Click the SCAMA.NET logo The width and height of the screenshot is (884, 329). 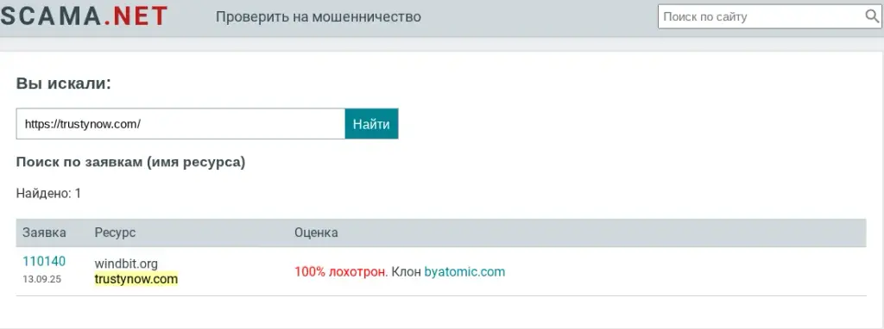pyautogui.click(x=84, y=16)
